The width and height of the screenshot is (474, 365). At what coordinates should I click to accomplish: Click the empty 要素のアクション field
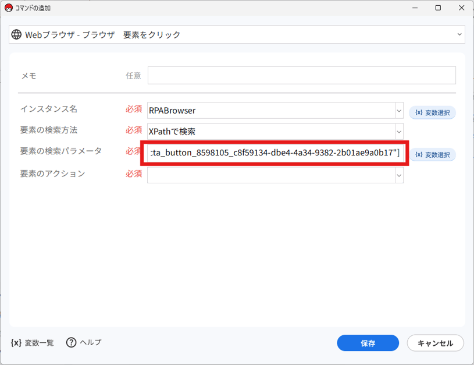tap(270, 175)
